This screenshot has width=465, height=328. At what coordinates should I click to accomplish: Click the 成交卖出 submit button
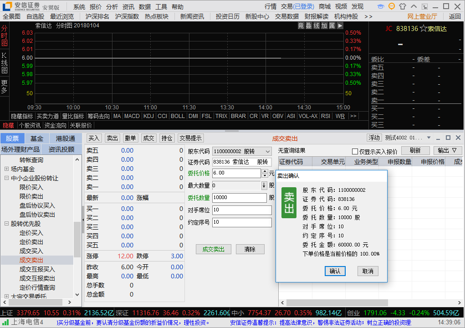(x=214, y=249)
